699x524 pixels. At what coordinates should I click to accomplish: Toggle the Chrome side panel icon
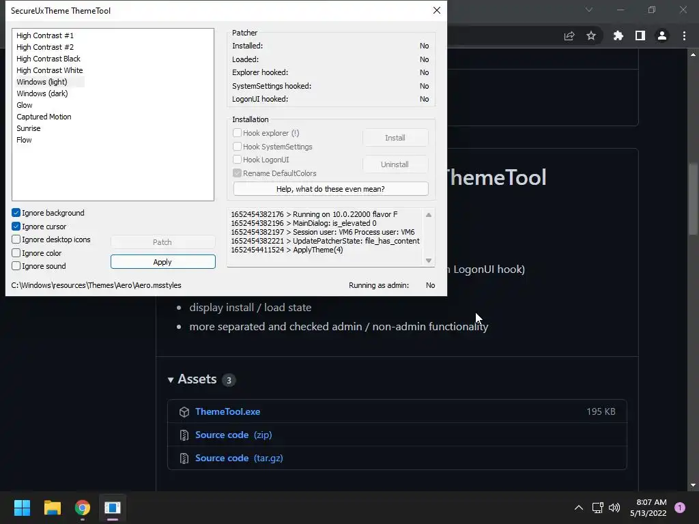coord(640,35)
